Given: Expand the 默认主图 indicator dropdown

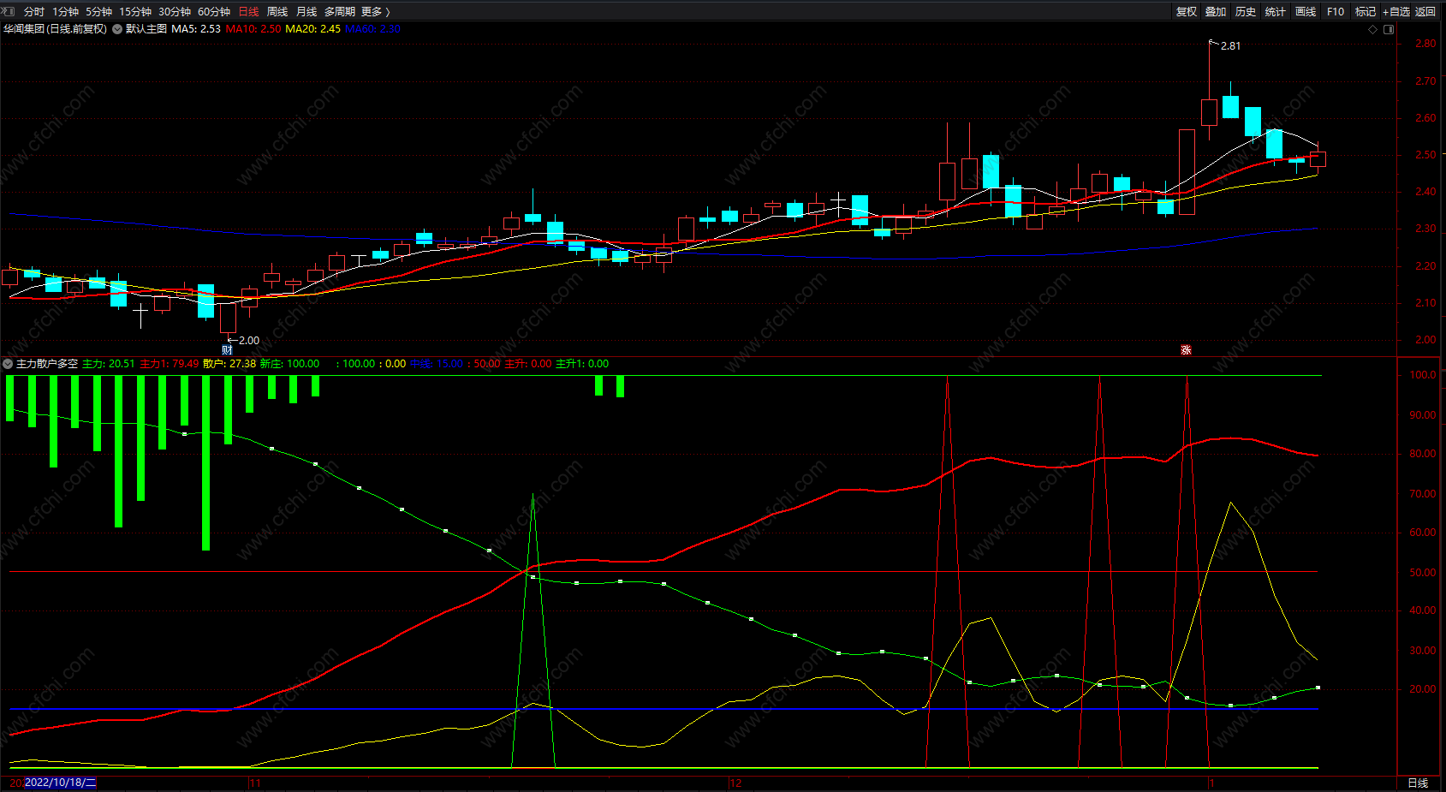Looking at the screenshot, I should (117, 28).
